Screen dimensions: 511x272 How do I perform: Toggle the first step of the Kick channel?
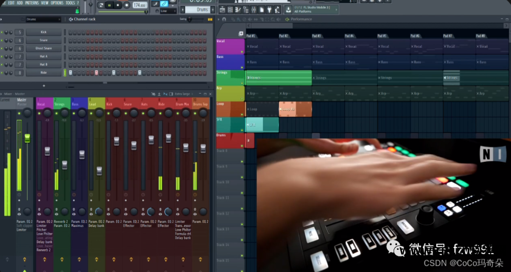(x=70, y=33)
